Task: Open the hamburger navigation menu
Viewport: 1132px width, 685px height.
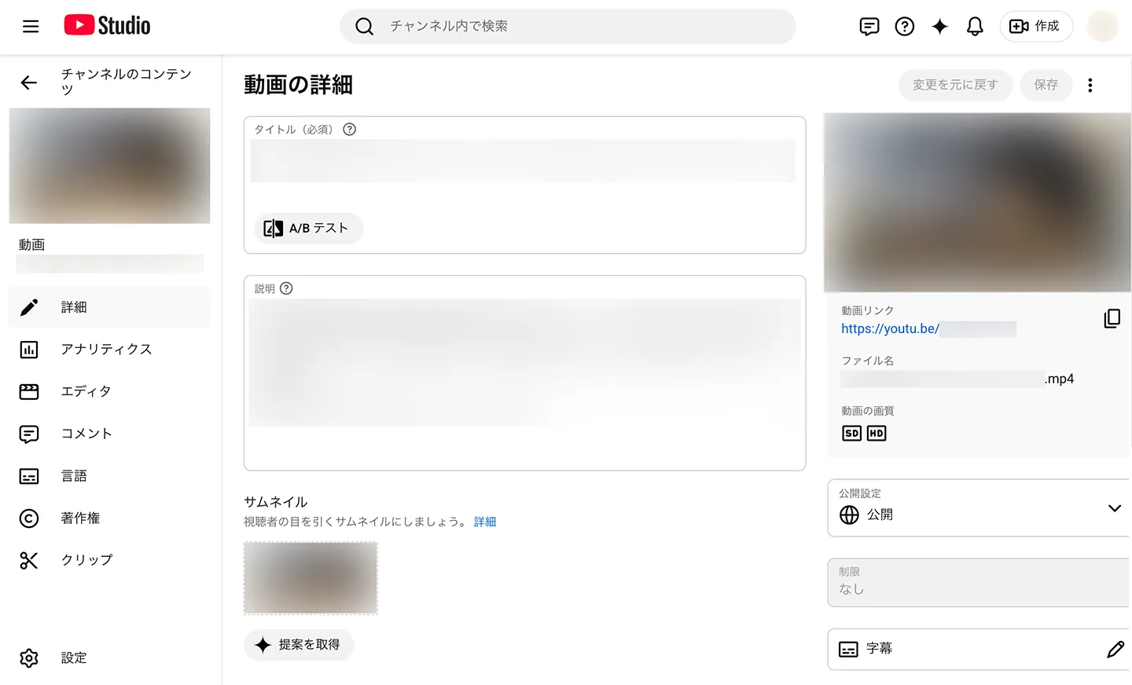Action: [x=31, y=27]
